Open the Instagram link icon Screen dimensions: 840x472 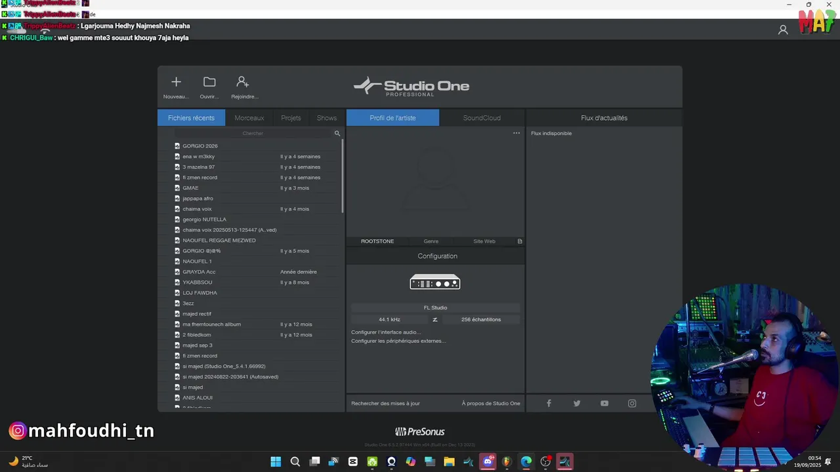(632, 403)
